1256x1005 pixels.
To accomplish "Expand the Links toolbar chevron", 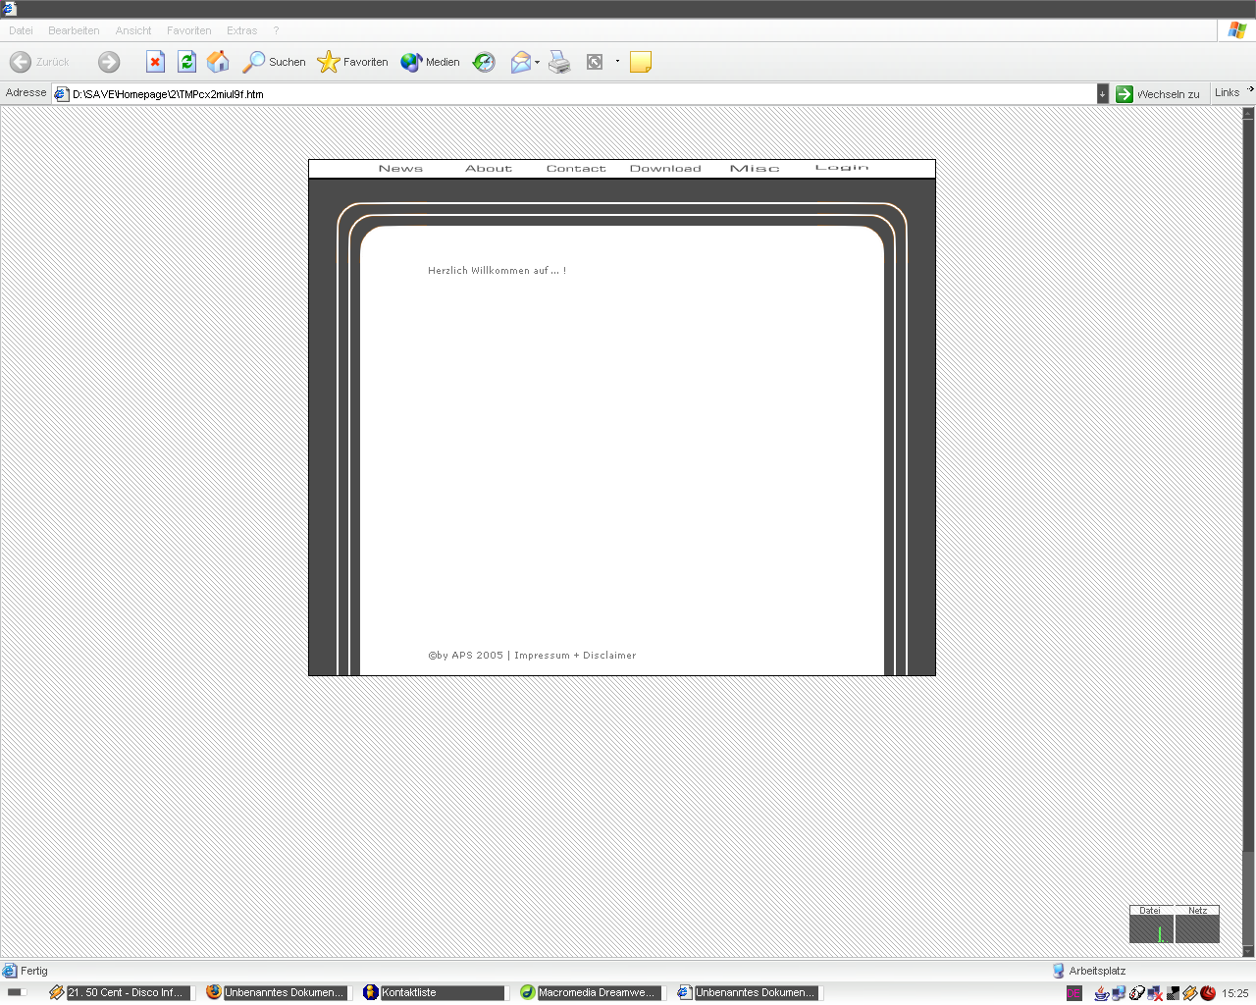I will [x=1250, y=89].
